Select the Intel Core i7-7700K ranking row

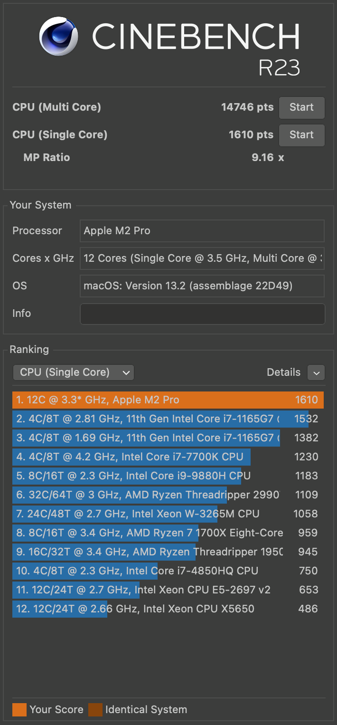click(168, 457)
